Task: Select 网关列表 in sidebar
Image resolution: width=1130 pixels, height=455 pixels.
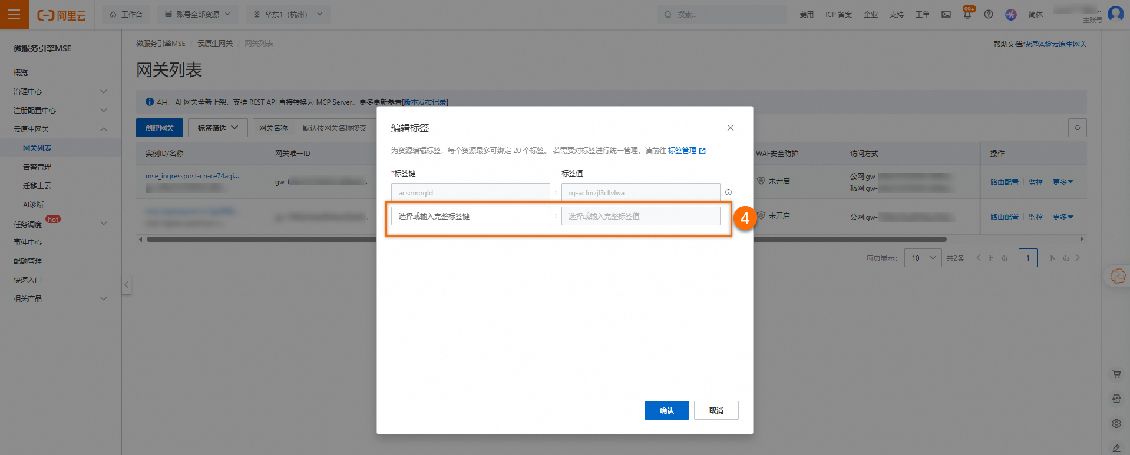Action: tap(37, 148)
